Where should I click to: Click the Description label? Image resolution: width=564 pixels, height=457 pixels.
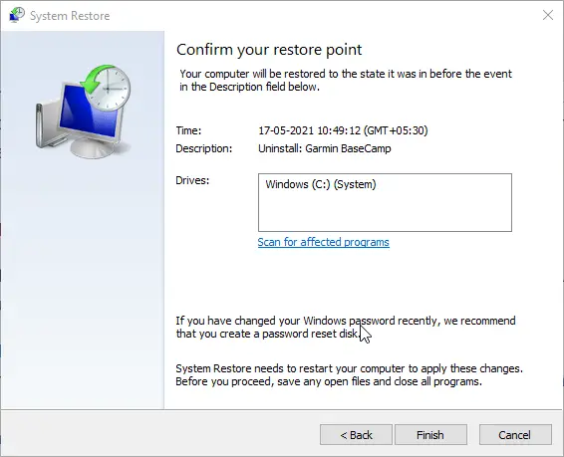coord(204,148)
